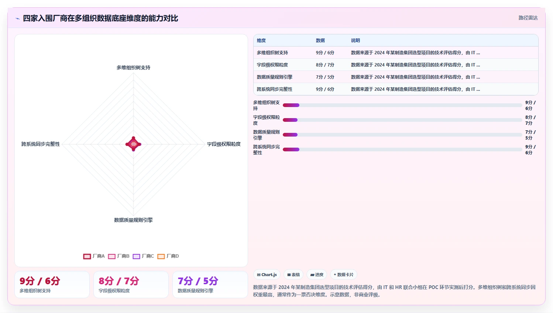Select table row 数据质量规则引擎
This screenshot has width=553, height=313.
(x=396, y=77)
